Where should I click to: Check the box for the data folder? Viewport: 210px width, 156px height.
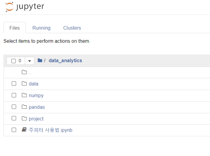click(14, 84)
